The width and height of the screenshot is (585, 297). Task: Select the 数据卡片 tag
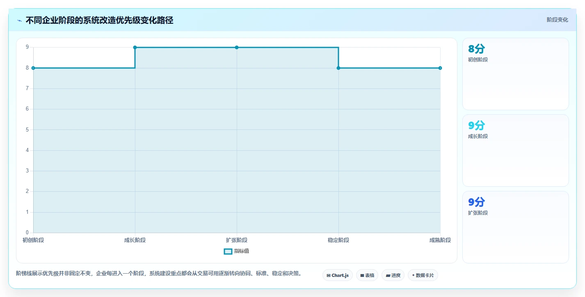pyautogui.click(x=423, y=275)
